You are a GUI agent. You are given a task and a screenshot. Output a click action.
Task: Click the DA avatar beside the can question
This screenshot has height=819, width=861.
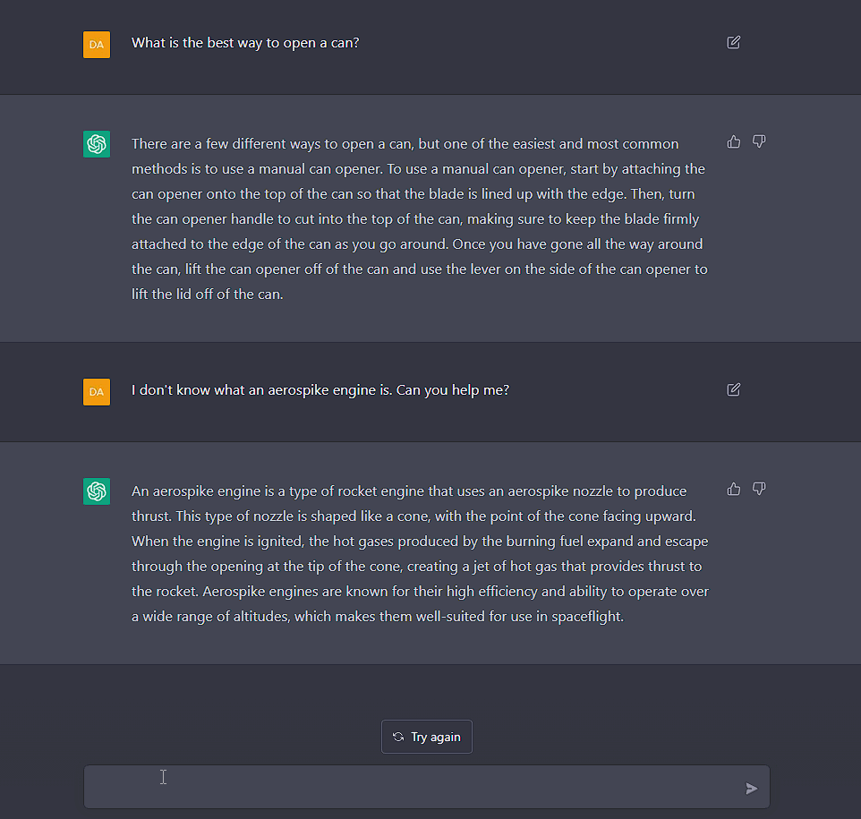coord(97,45)
